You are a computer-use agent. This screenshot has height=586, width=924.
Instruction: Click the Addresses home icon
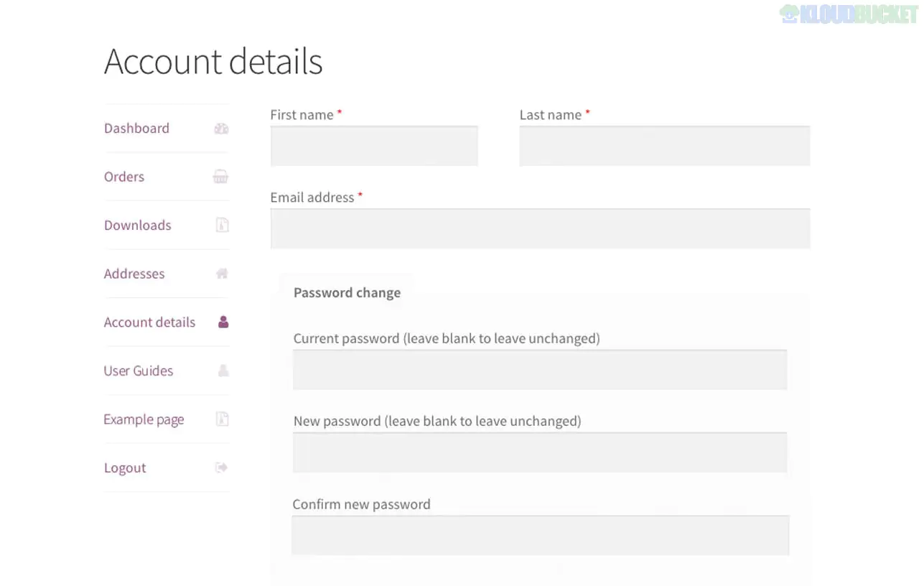[x=222, y=274]
